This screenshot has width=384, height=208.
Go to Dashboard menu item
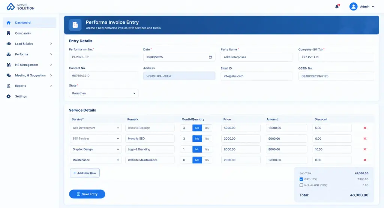tap(29, 23)
